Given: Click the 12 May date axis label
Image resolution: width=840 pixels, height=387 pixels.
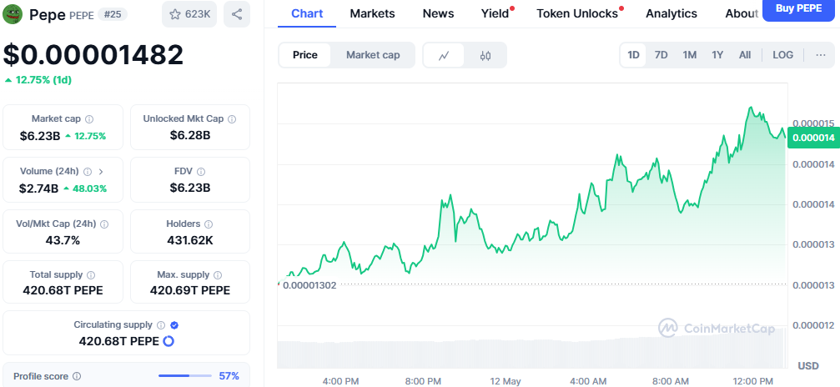Looking at the screenshot, I should click(x=506, y=381).
